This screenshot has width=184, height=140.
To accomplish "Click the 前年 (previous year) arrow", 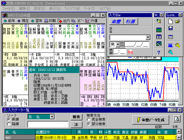I will (x=5, y=21).
